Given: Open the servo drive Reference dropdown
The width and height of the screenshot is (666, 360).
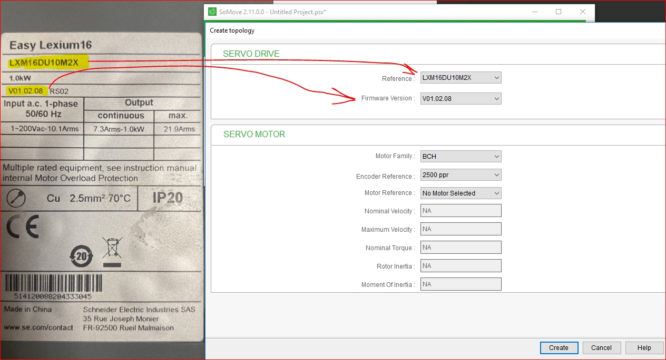Looking at the screenshot, I should 461,78.
